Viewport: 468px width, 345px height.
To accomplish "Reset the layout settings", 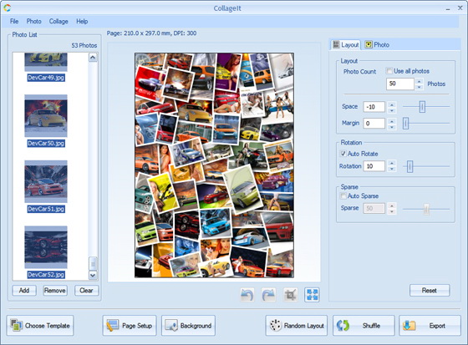I will click(x=430, y=291).
